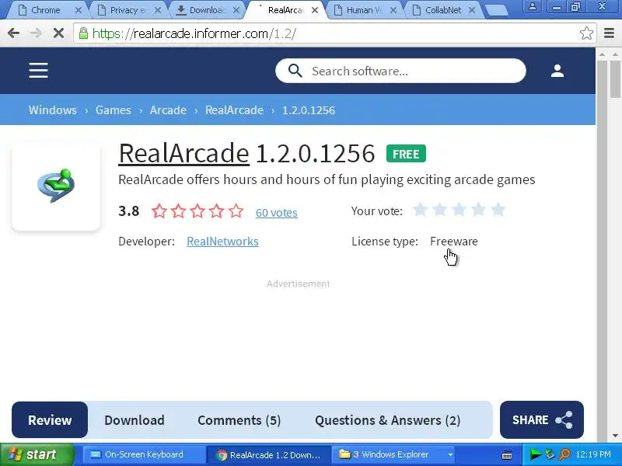The height and width of the screenshot is (466, 622).
Task: Close the Chrome tab
Action: point(79,10)
